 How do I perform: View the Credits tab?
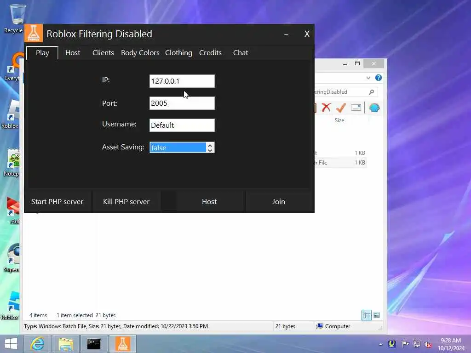pos(210,53)
